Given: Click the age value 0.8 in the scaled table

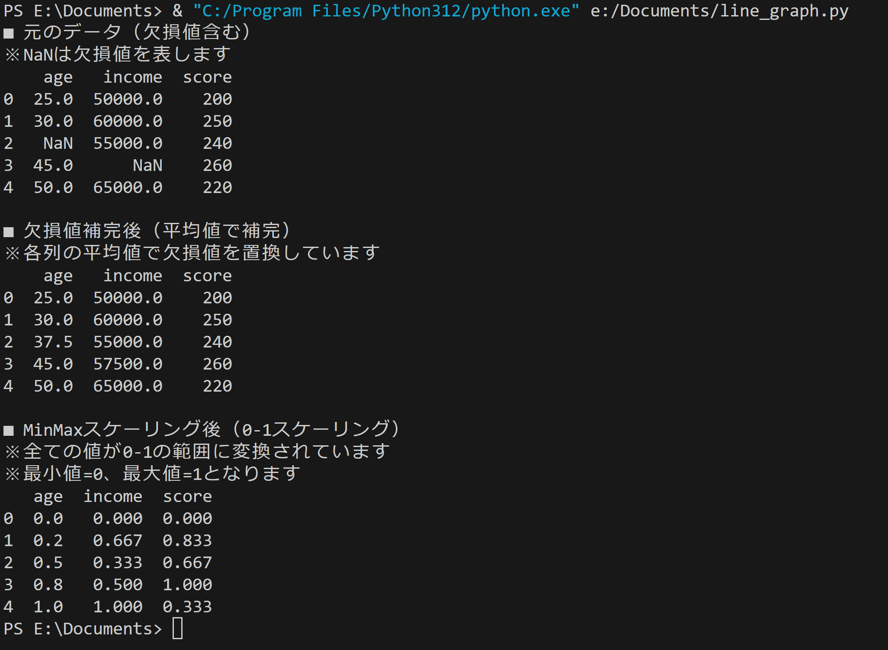Looking at the screenshot, I should coord(48,585).
